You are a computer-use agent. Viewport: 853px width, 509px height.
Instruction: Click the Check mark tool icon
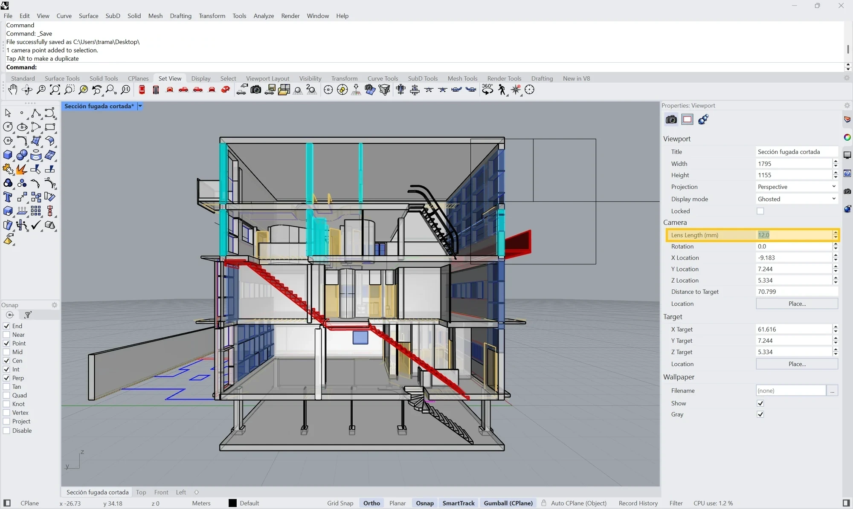click(36, 225)
